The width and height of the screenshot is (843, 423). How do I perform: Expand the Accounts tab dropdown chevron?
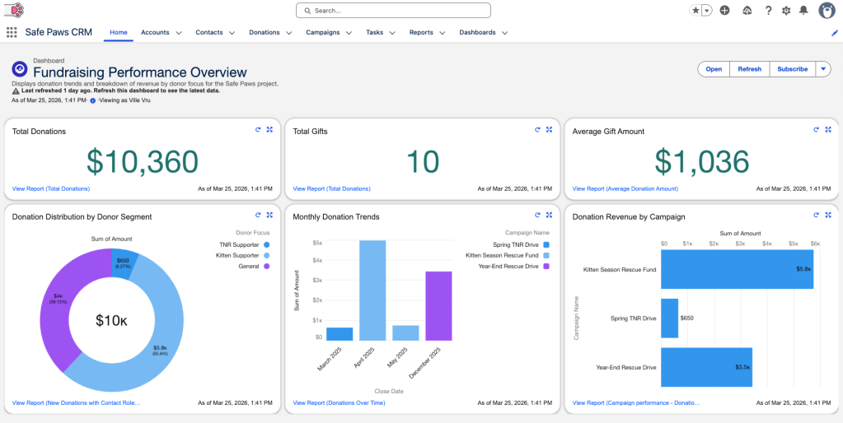coord(179,33)
